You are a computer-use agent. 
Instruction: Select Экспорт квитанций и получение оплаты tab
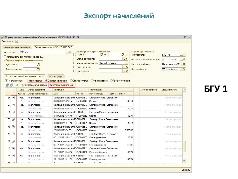(x=24, y=76)
